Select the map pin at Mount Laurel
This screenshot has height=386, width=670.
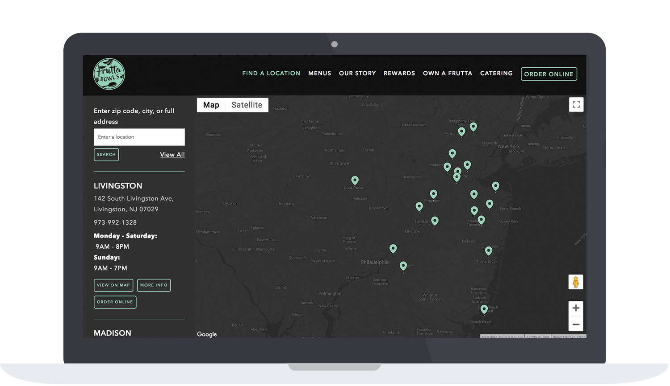(403, 266)
